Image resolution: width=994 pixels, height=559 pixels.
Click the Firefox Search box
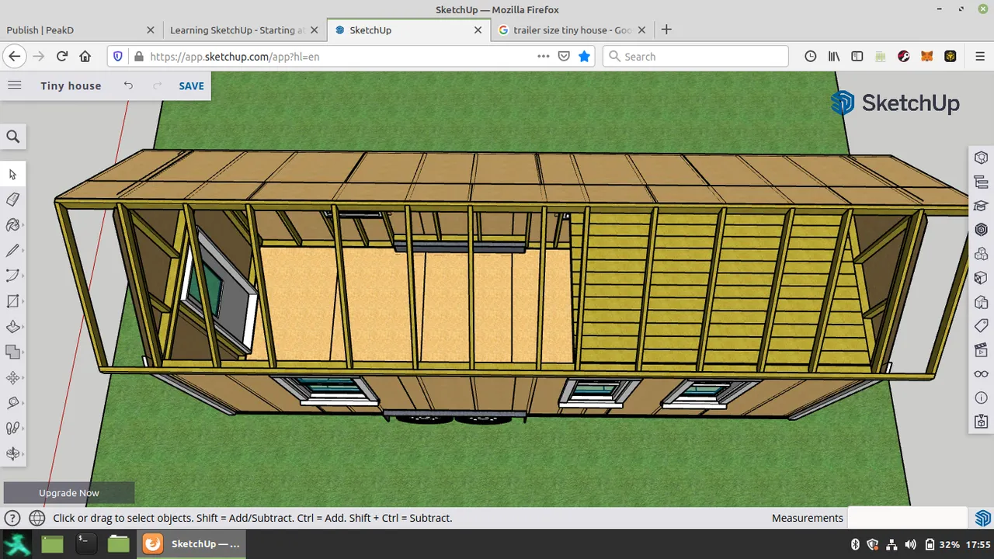695,57
